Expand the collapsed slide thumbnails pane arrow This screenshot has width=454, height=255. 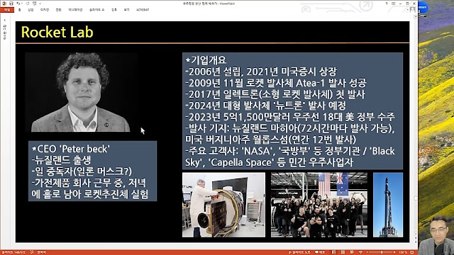coord(5,21)
